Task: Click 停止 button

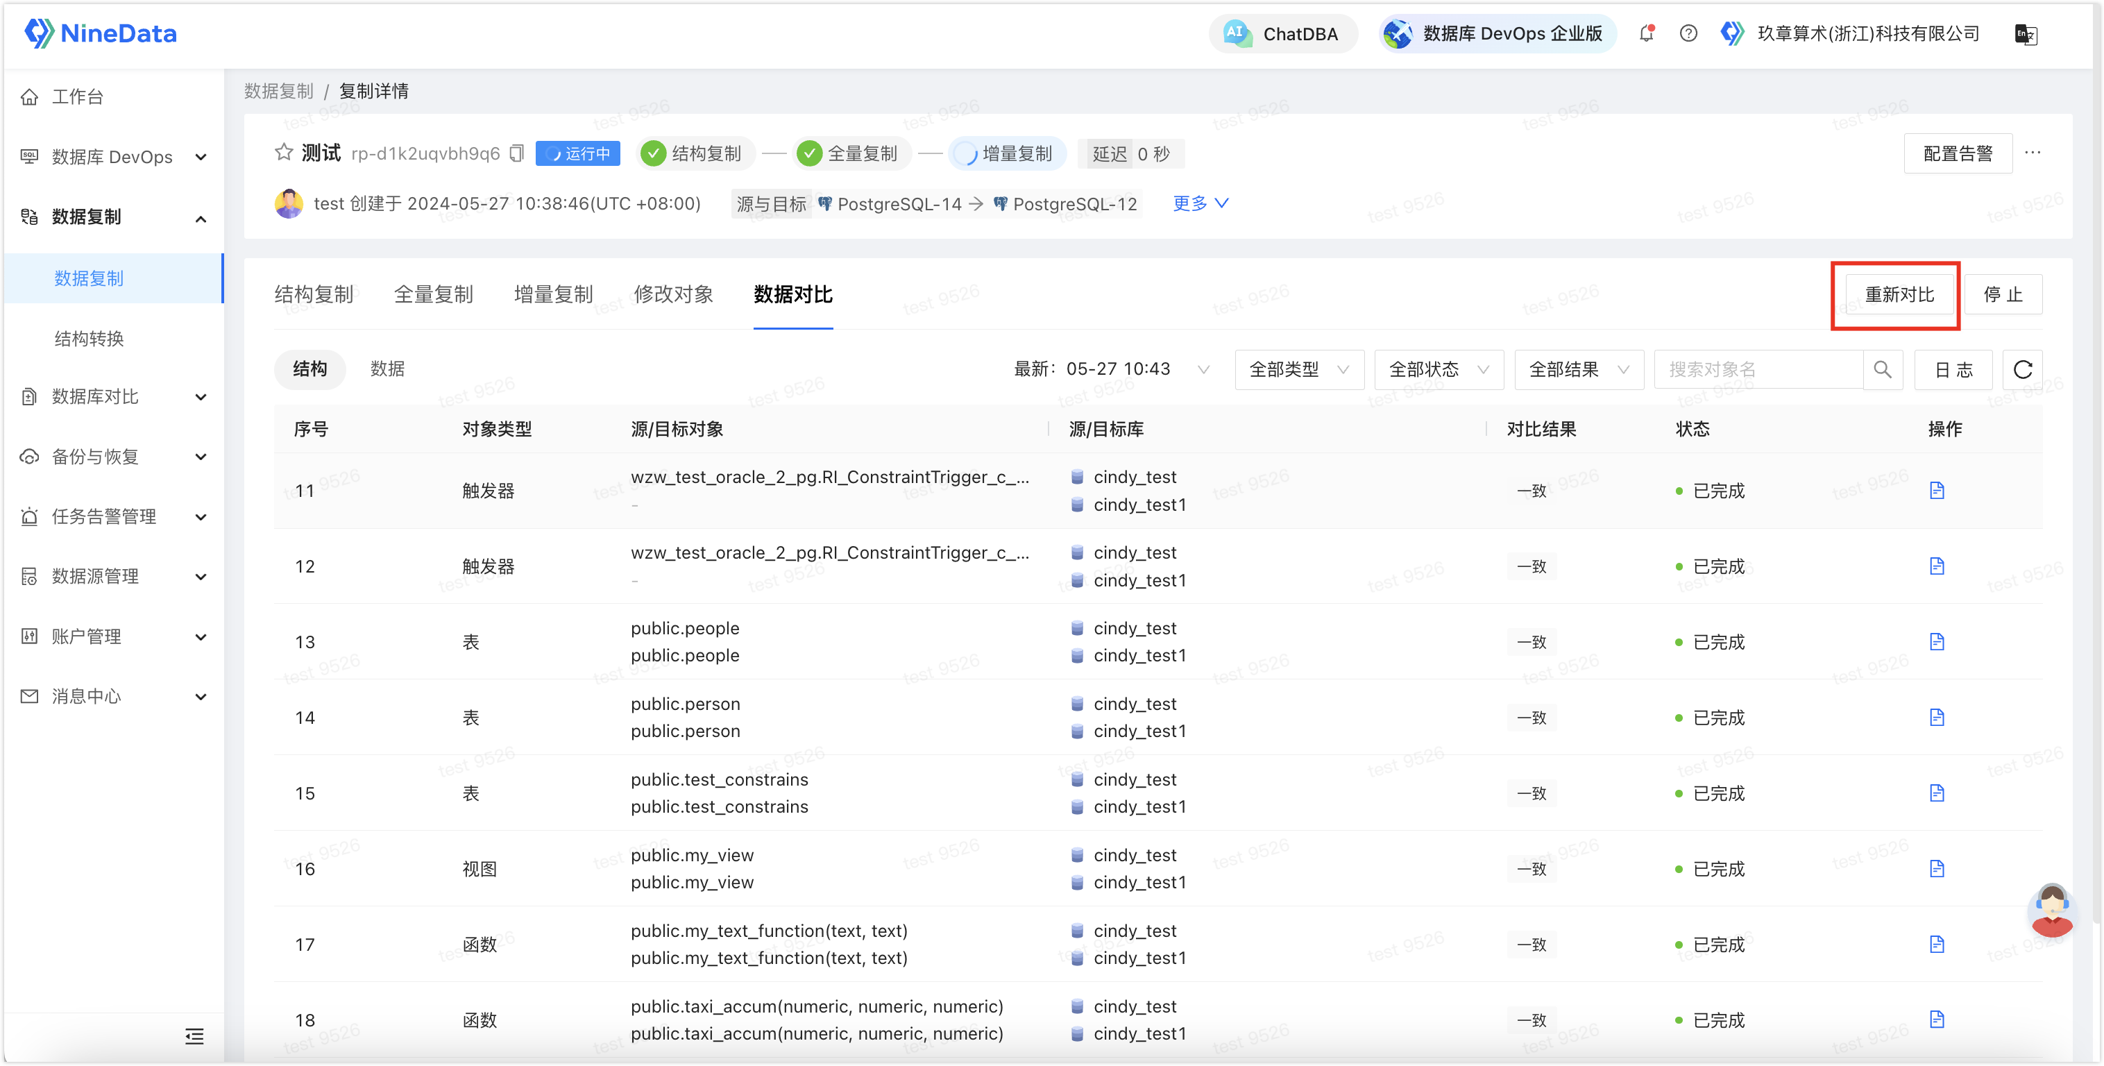Action: pyautogui.click(x=2003, y=295)
